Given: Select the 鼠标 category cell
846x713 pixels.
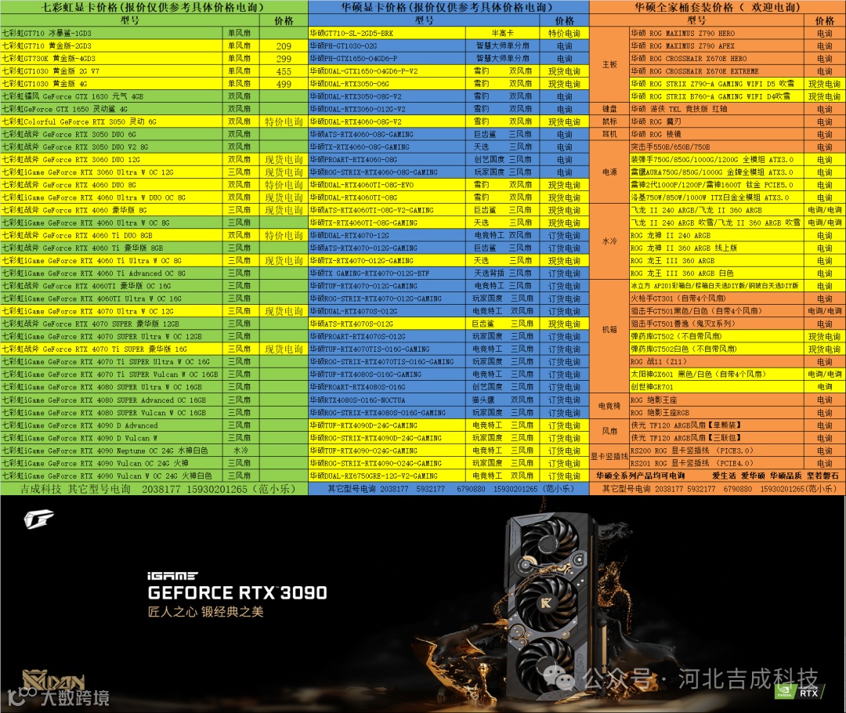Looking at the screenshot, I should click(609, 121).
